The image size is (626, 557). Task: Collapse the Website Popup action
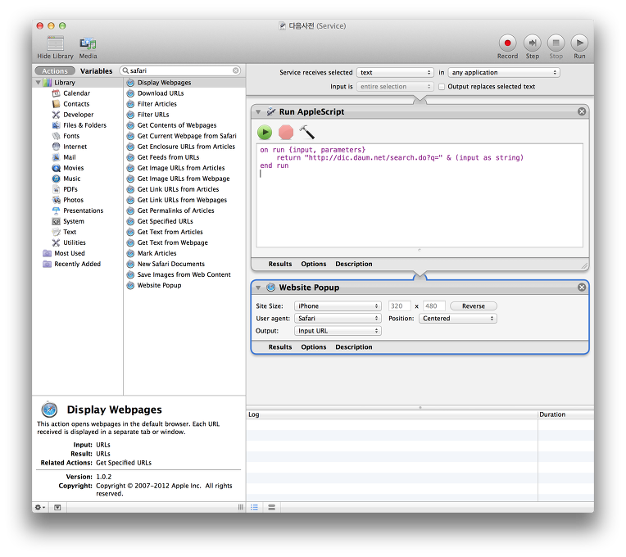coord(258,288)
